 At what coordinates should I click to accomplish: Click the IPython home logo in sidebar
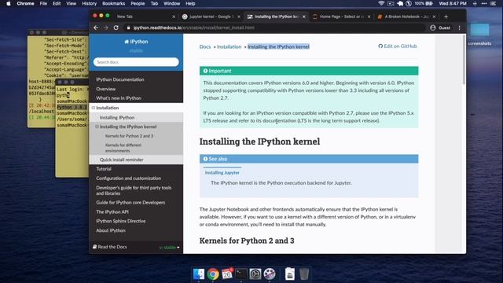tap(136, 42)
